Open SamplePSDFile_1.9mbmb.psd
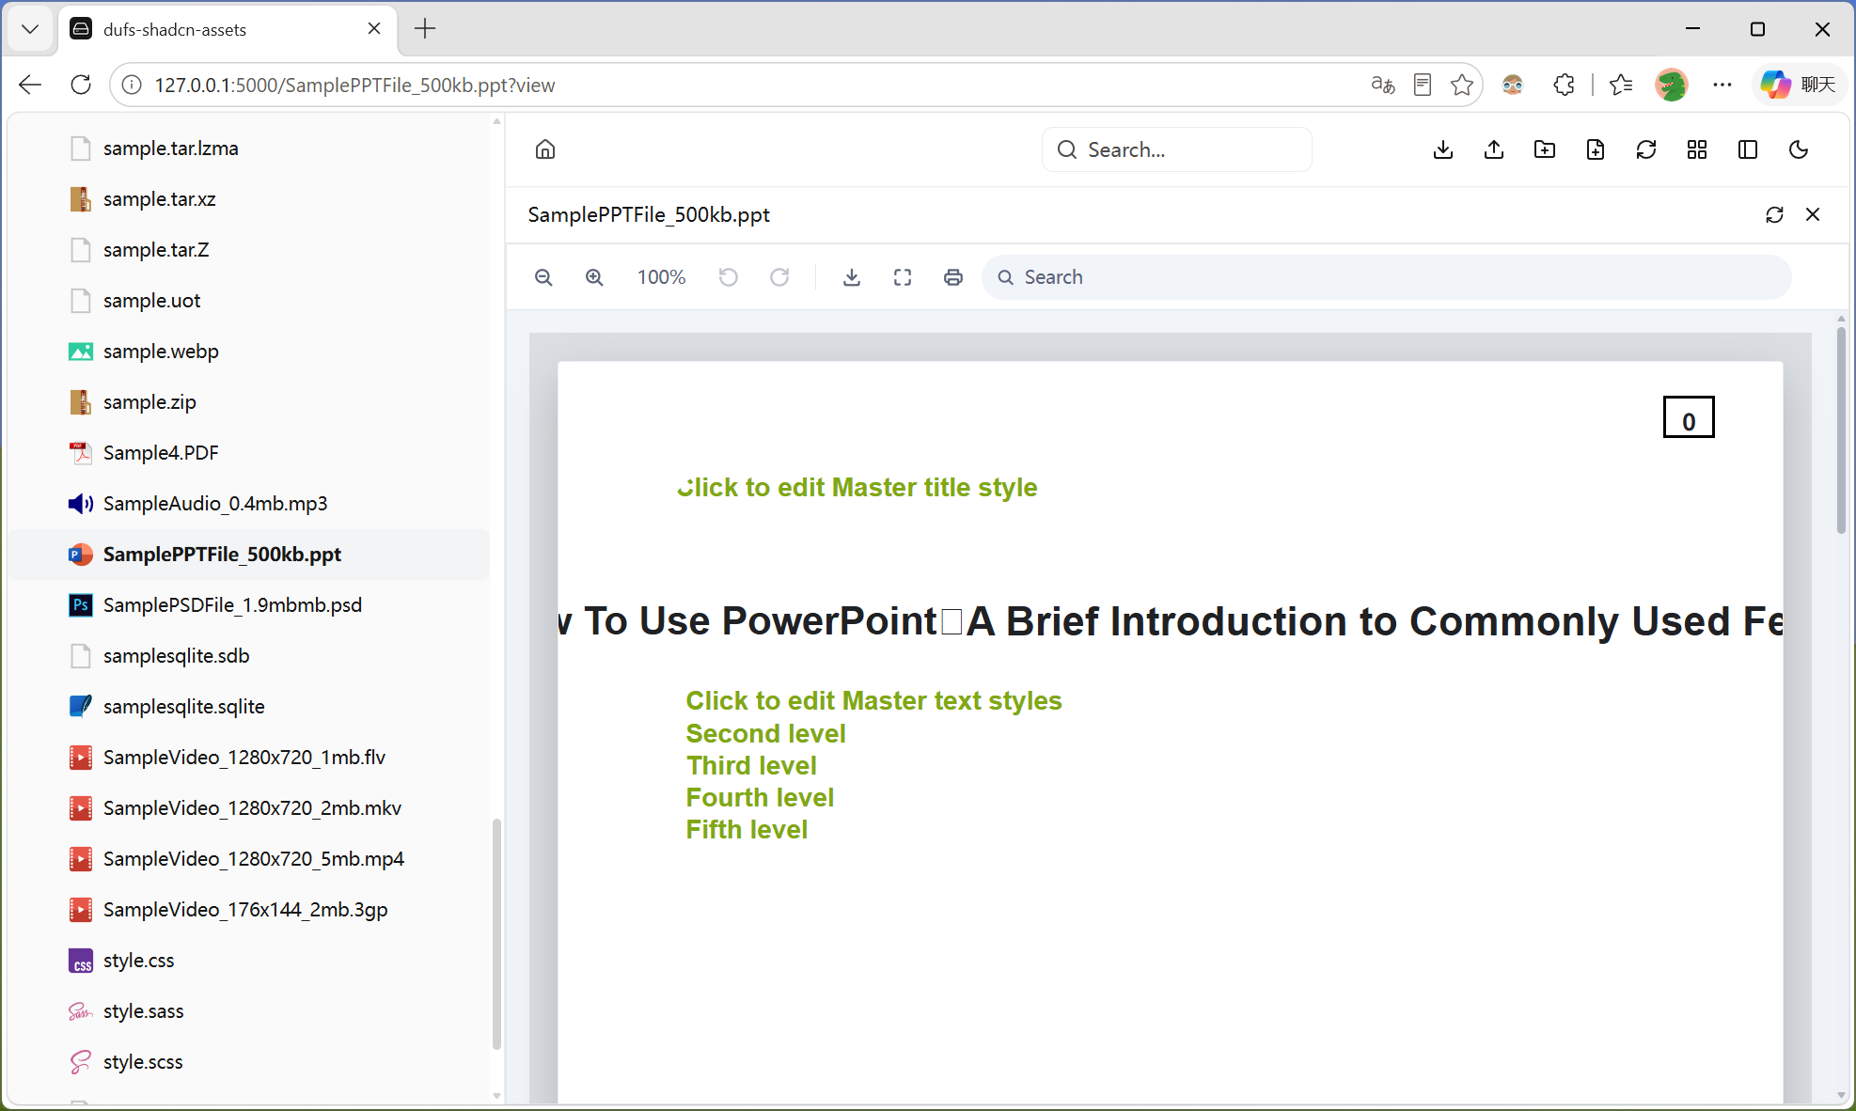The image size is (1856, 1111). click(x=250, y=605)
